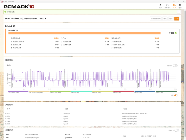Image resolution: width=186 pixels, height=140 pixels.
Task: Open the top-right 选项 gear icon
Action: point(180,5)
